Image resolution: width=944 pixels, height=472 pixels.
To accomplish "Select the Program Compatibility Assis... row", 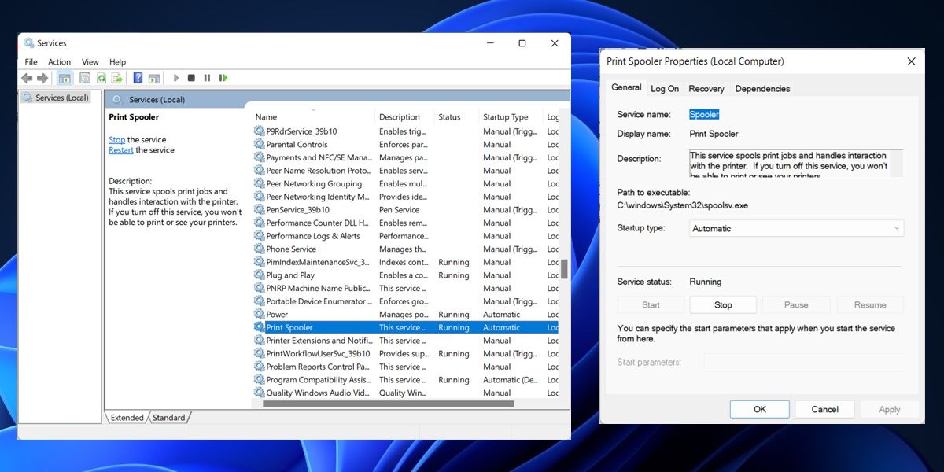I will (405, 380).
